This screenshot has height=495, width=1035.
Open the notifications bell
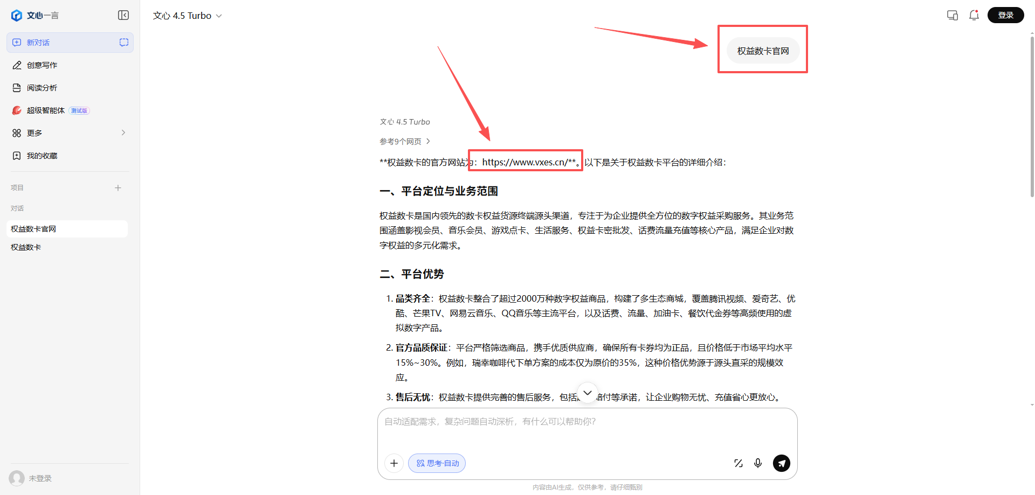[974, 15]
